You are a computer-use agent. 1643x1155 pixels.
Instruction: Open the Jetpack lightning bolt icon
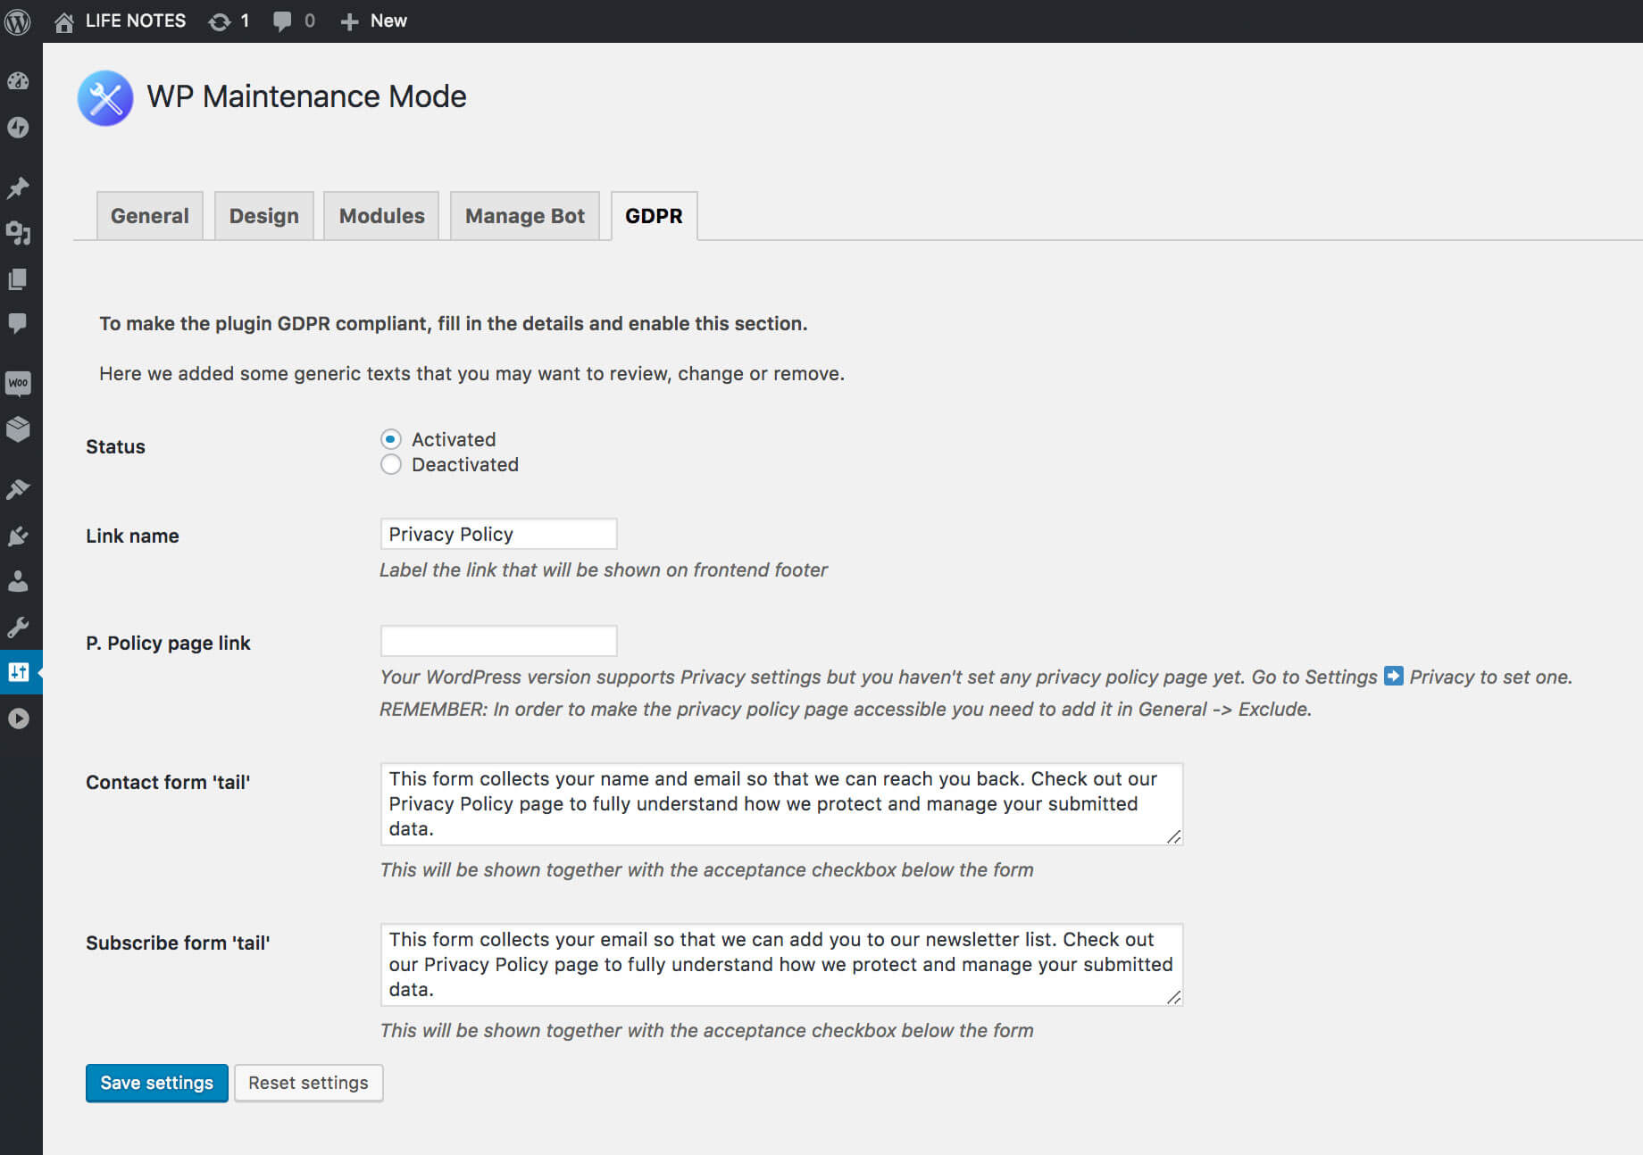pos(18,128)
